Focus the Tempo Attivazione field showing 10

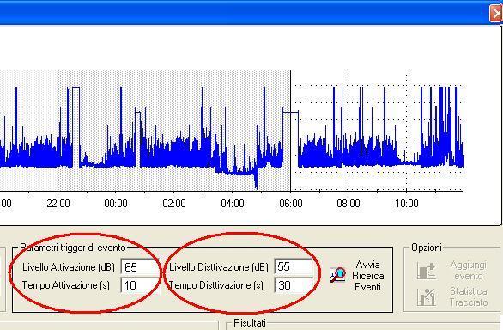pyautogui.click(x=139, y=285)
